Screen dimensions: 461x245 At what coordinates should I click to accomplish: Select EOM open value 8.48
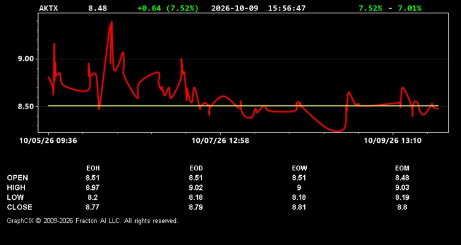coord(402,178)
